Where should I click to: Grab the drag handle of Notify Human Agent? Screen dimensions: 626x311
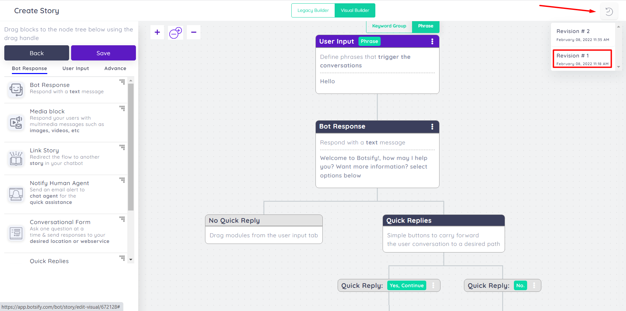122,180
